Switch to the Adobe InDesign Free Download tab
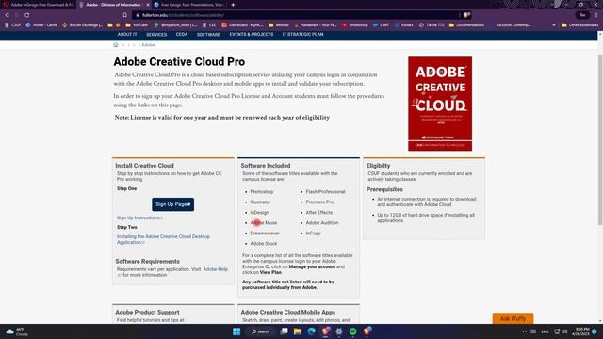 39,5
